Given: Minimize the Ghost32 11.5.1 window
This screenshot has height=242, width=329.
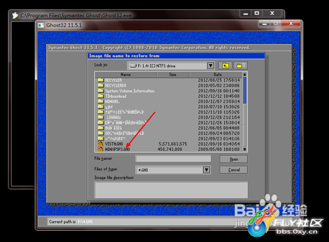Looking at the screenshot, I should point(265,24).
